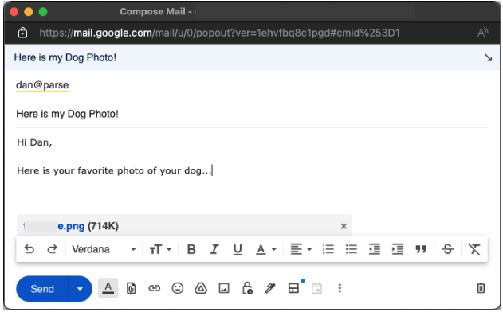This screenshot has height=312, width=503.
Task: Open the text size dropdown
Action: 160,249
